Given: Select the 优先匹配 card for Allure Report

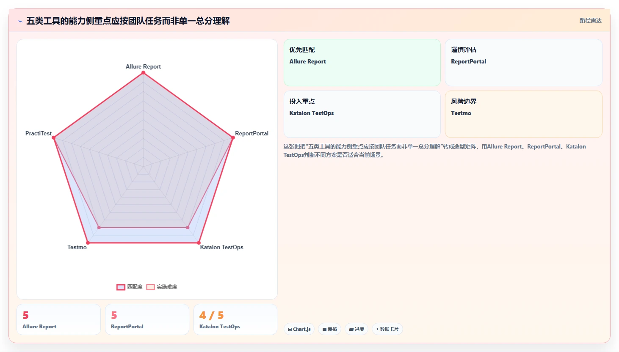Looking at the screenshot, I should pyautogui.click(x=362, y=63).
